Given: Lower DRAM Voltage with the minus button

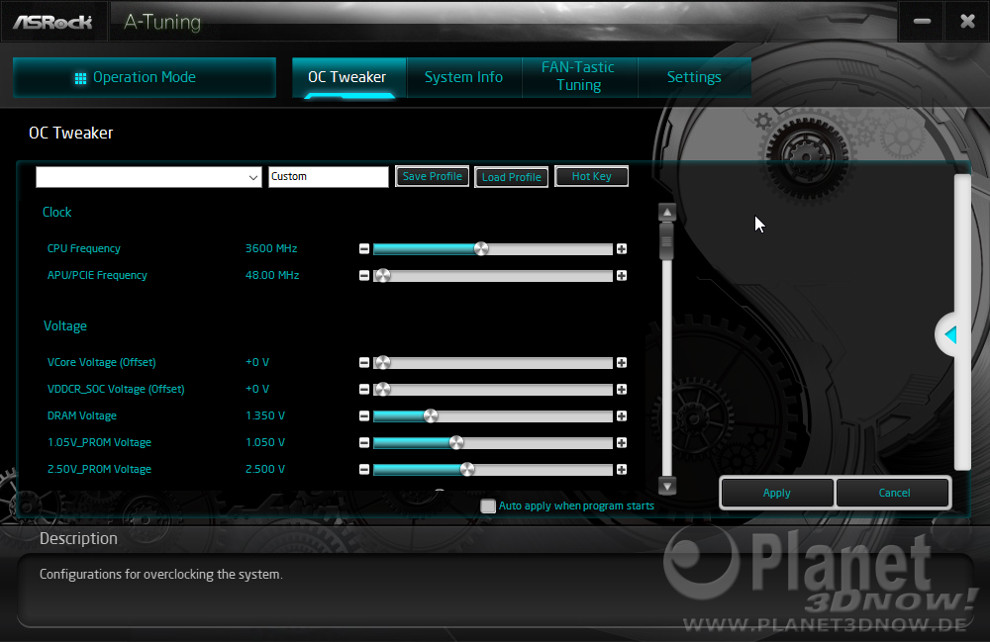Looking at the screenshot, I should 364,416.
